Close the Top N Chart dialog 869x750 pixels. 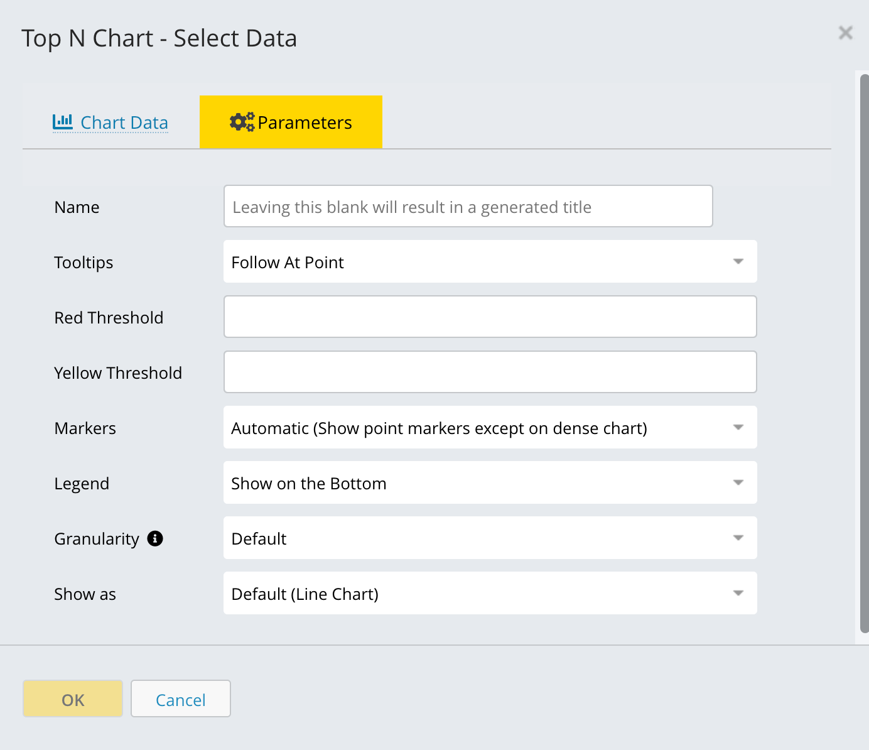pyautogui.click(x=846, y=33)
